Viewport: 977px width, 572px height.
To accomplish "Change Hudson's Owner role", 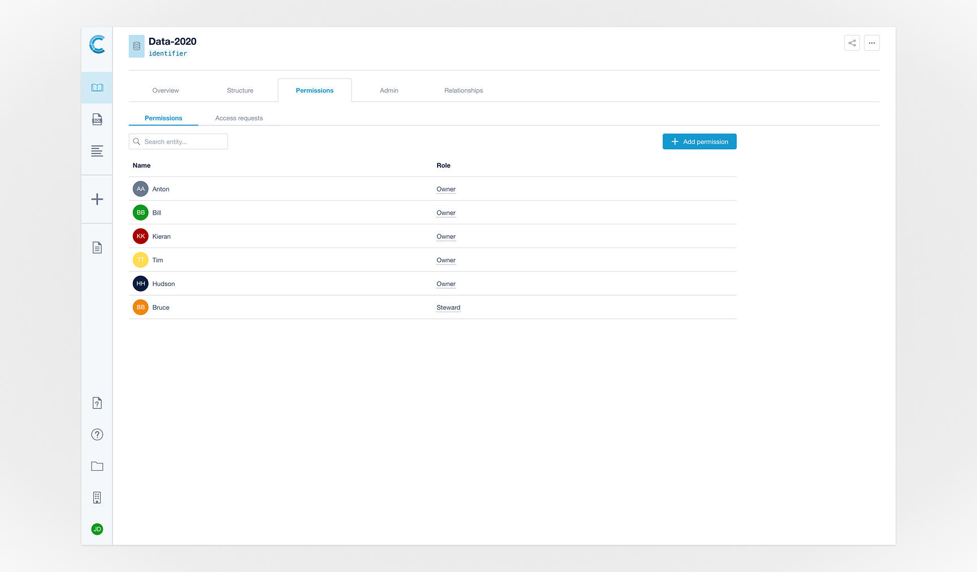I will tap(446, 283).
